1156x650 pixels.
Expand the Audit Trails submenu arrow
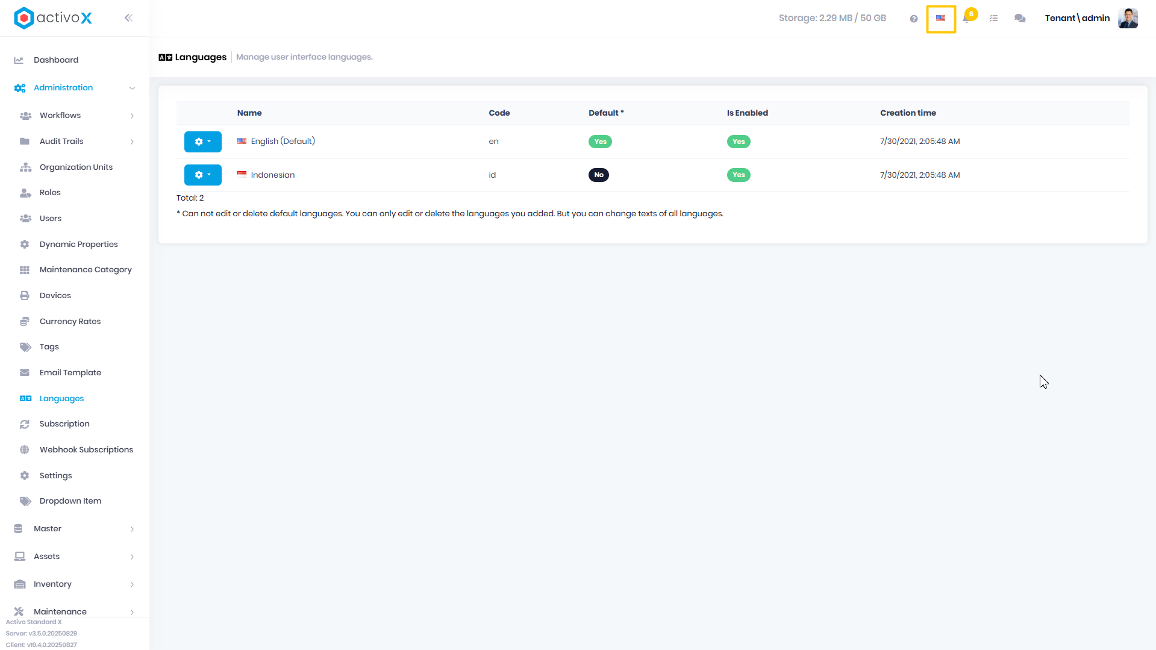(132, 142)
